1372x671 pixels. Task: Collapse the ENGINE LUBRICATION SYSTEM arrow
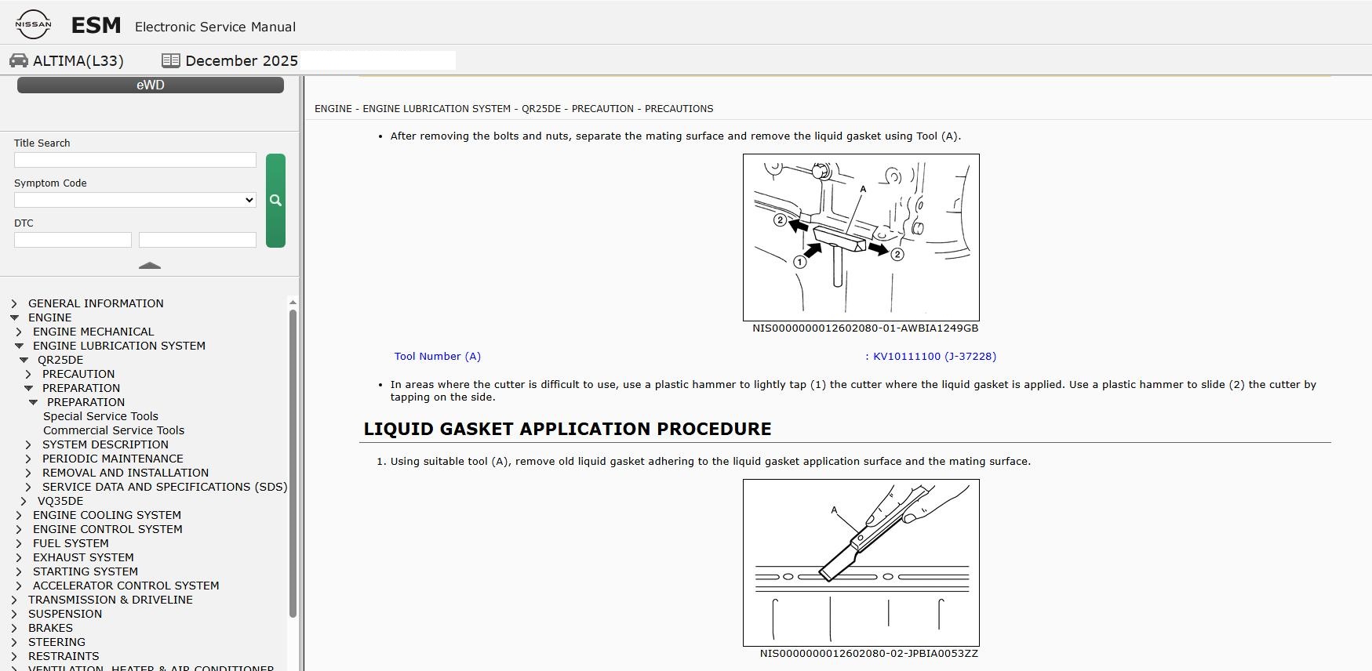click(x=19, y=346)
